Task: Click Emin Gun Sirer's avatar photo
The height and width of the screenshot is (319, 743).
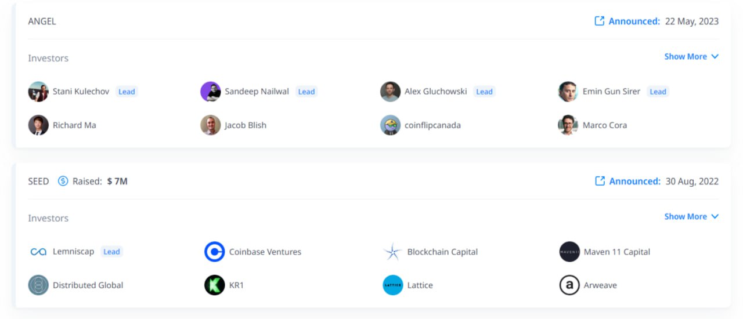Action: click(568, 92)
